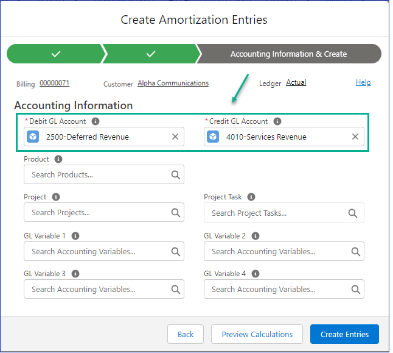Screen dimensions: 393x353
Task: Click the 4010-Services Revenue text
Action: (266, 137)
